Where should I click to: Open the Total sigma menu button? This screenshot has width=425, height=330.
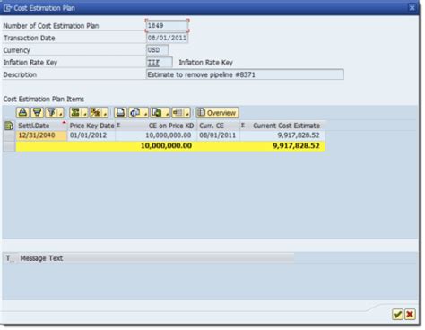point(78,112)
